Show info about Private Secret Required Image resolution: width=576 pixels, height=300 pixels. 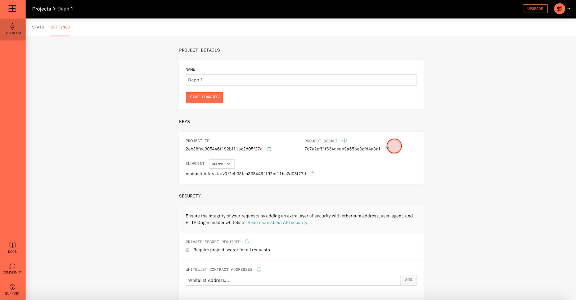point(247,242)
